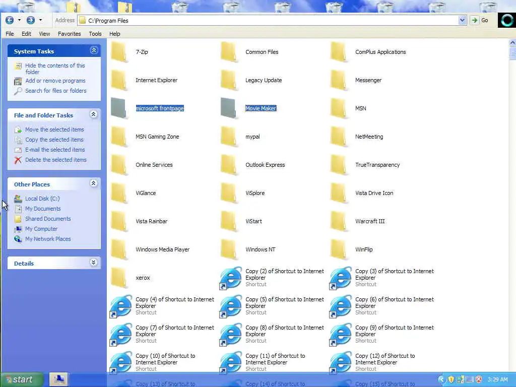This screenshot has width=516, height=387.
Task: Select the Internet Explorer folder icon
Action: [119, 80]
